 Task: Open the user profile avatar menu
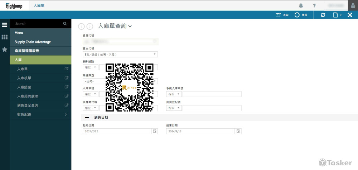[352, 6]
